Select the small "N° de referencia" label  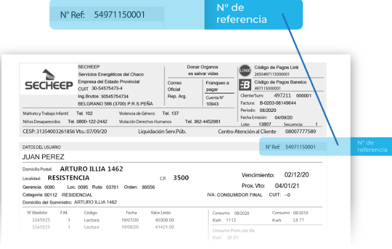[372, 146]
